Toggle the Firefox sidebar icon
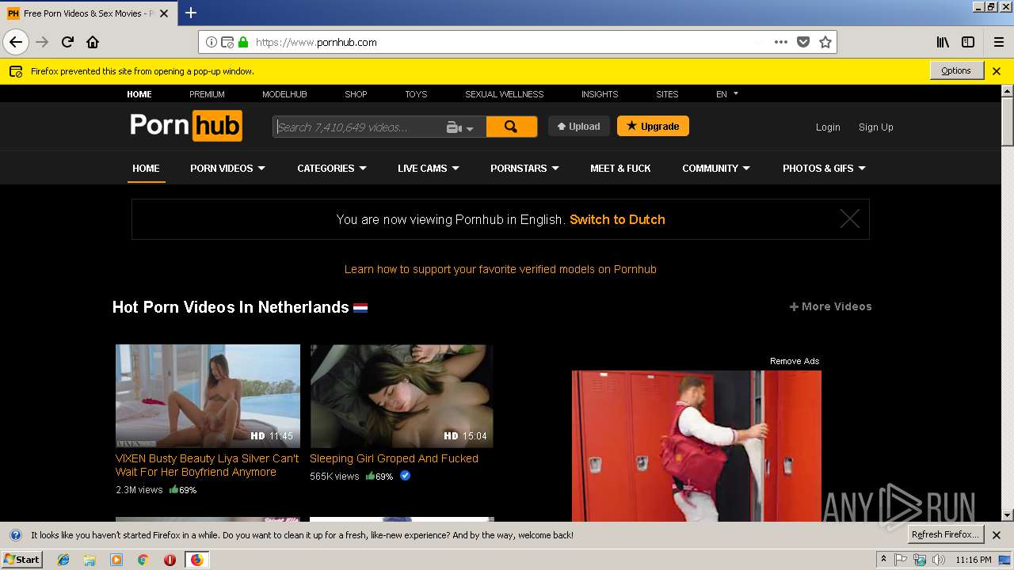 [968, 42]
